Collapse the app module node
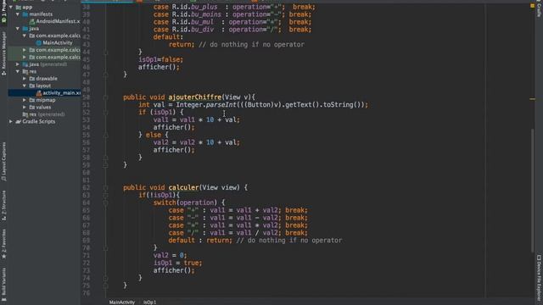The height and width of the screenshot is (305, 543). coord(11,7)
